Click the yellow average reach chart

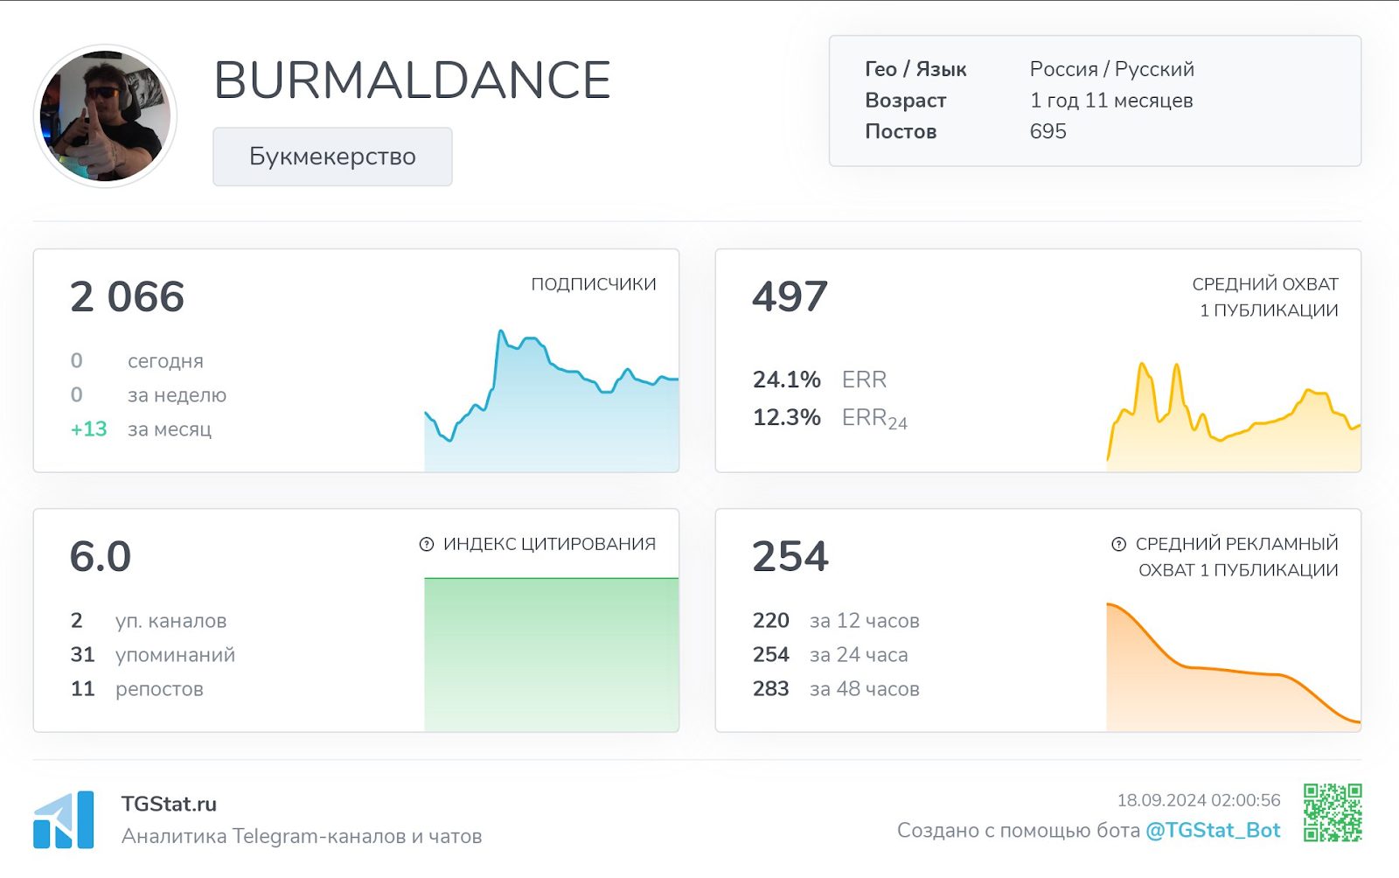[1234, 417]
